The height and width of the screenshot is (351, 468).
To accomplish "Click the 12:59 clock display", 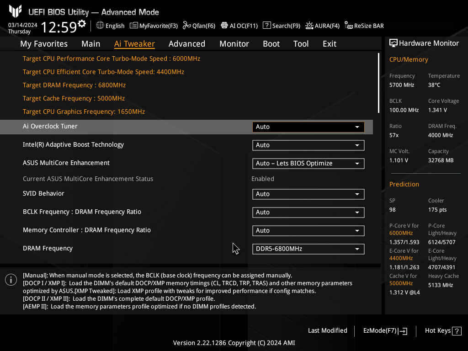I will pos(59,27).
